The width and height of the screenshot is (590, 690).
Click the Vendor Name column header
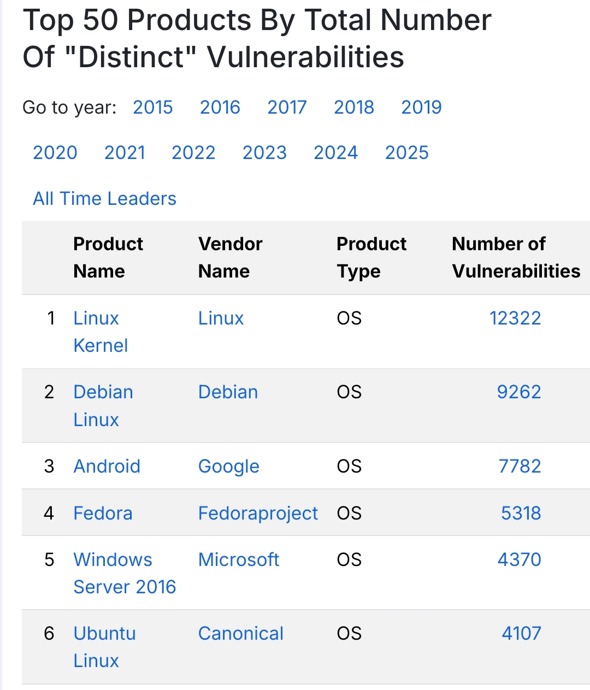[x=231, y=257]
